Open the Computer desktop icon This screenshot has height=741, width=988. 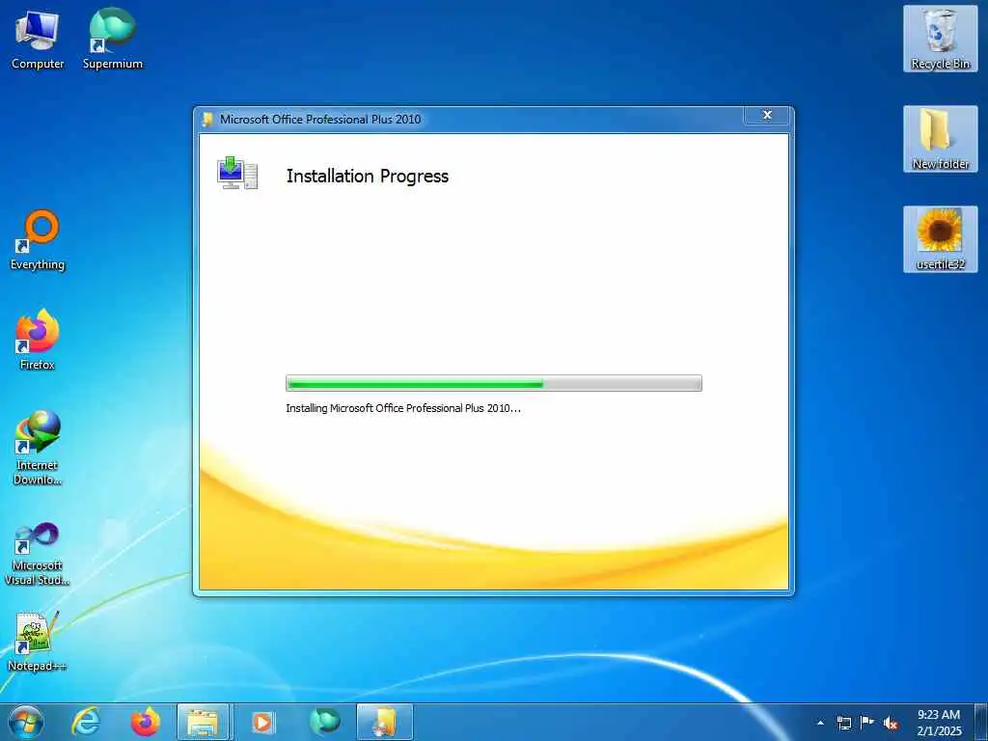point(38,40)
